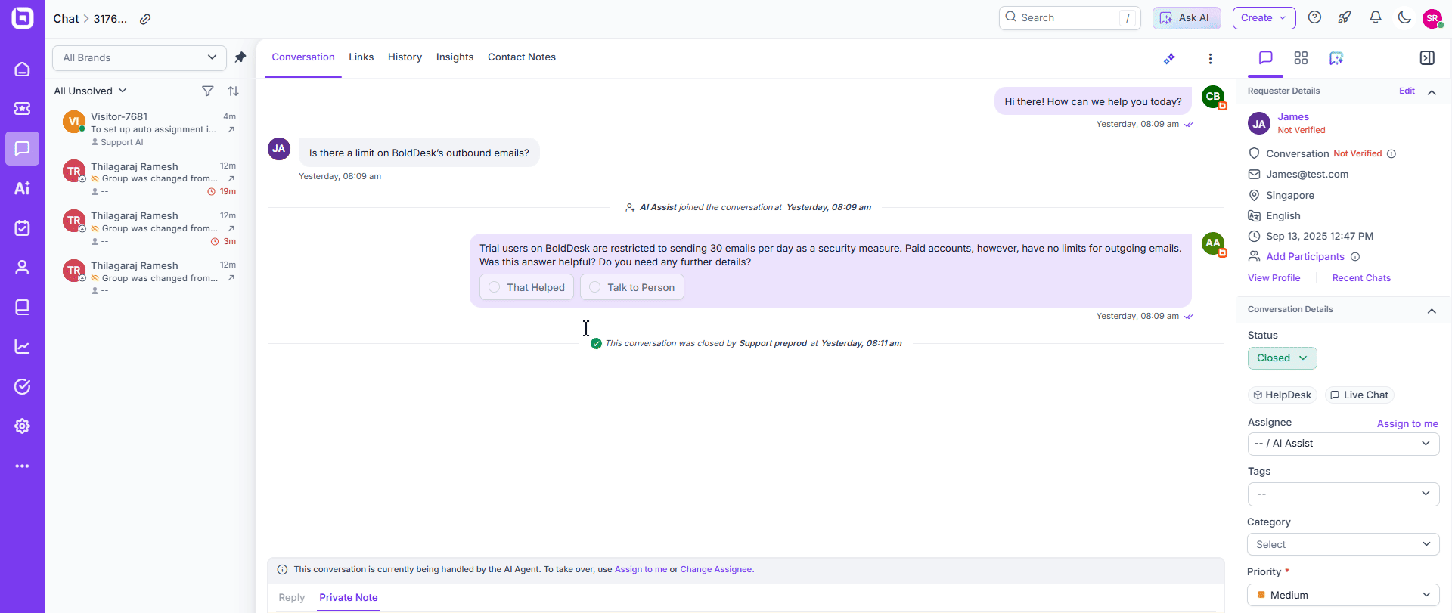Toggle dark mode moon icon
The width and height of the screenshot is (1452, 613).
[1404, 17]
